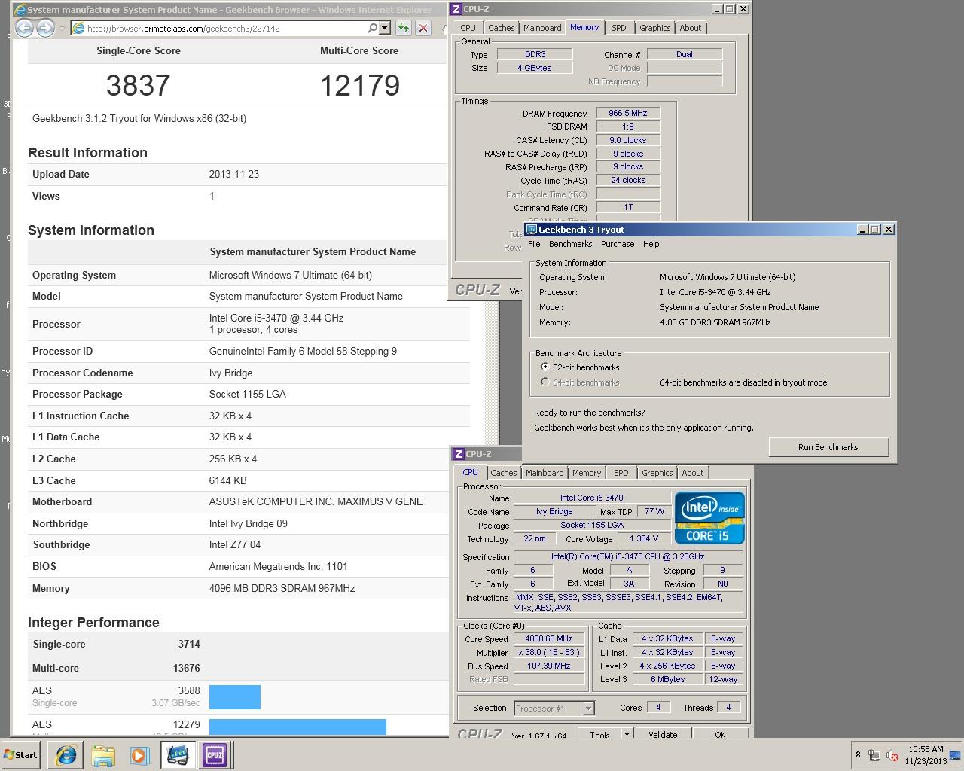964x771 pixels.
Task: Click the Validate button in CPU-Z
Action: [663, 734]
